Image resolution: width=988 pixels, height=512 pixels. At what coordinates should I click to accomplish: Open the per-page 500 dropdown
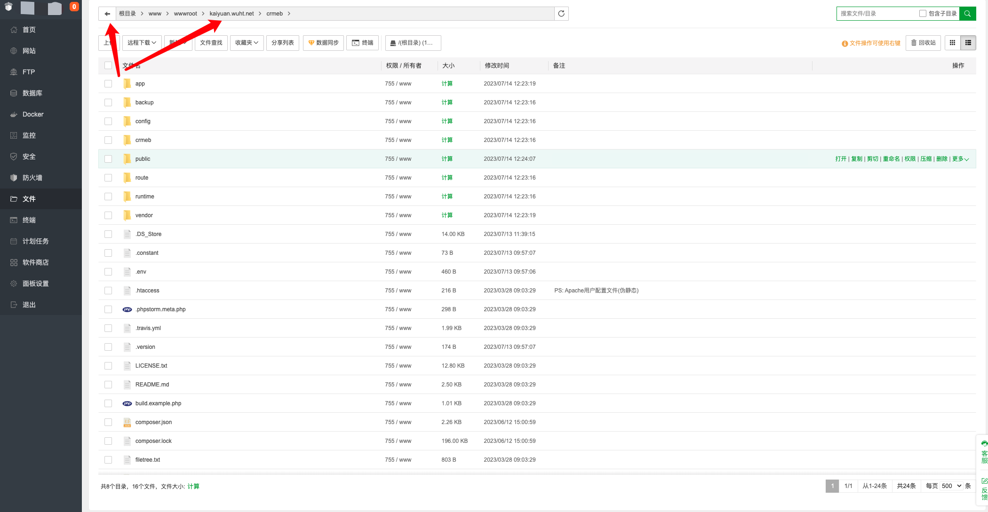coord(952,486)
